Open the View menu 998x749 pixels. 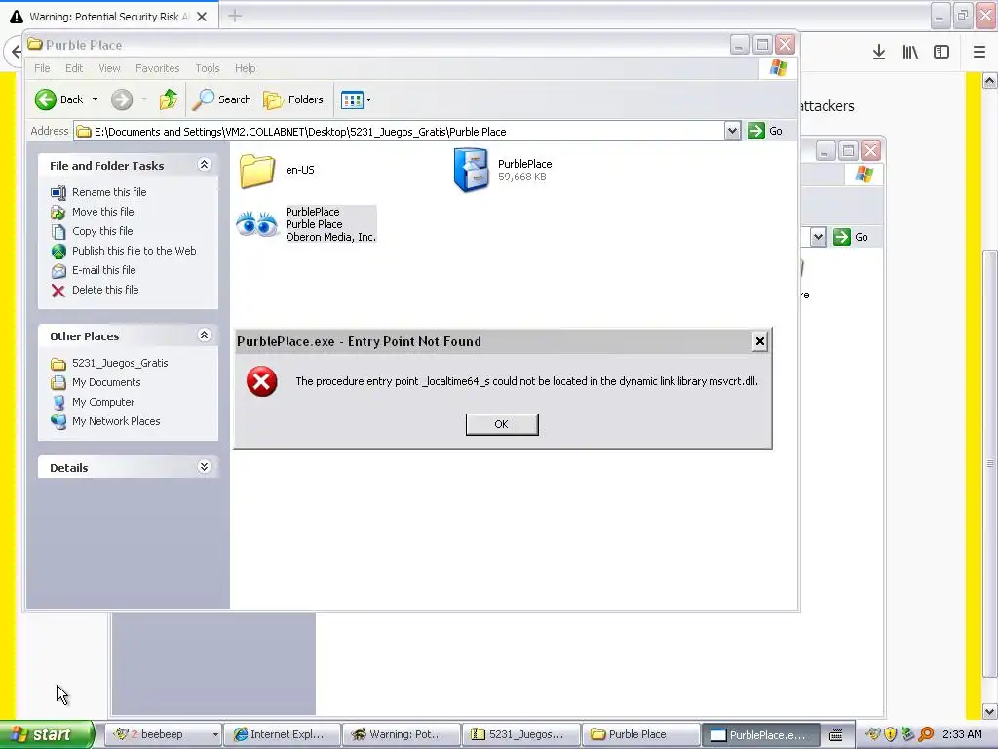pos(109,68)
